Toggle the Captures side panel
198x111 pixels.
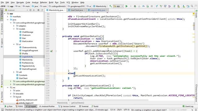coord(2,43)
